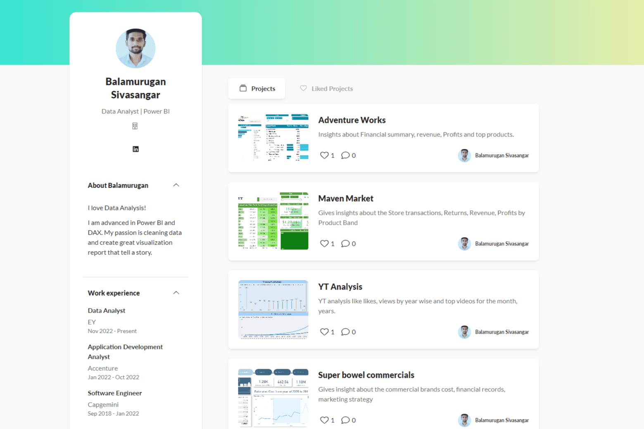Screen dimensions: 644x429
Task: Open the Adventure Works project title
Action: point(352,120)
